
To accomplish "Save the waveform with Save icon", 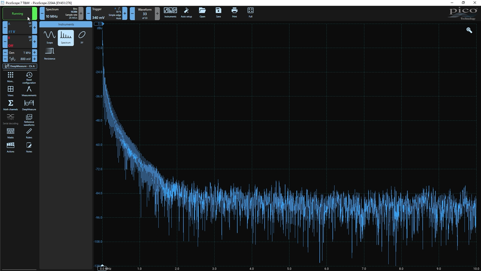I will 218,13.
